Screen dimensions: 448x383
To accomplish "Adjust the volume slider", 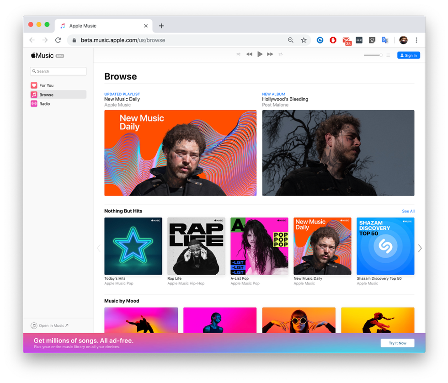I will (373, 55).
